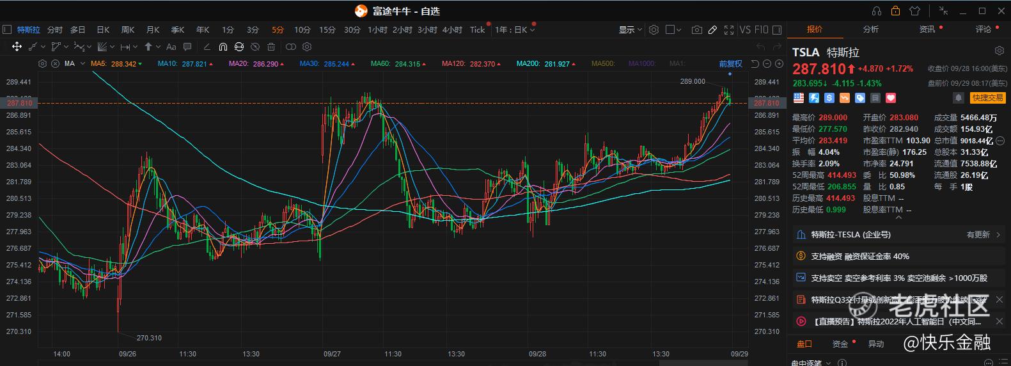The image size is (1011, 366).
Task: Hide all drawings with eye-slash icon
Action: [255, 47]
